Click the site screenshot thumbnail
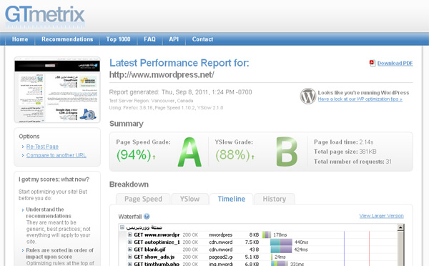The height and width of the screenshot is (266, 429). [x=57, y=90]
